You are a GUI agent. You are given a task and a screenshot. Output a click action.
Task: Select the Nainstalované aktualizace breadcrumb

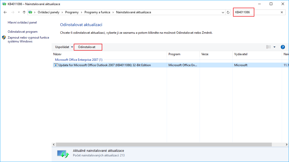coord(134,12)
